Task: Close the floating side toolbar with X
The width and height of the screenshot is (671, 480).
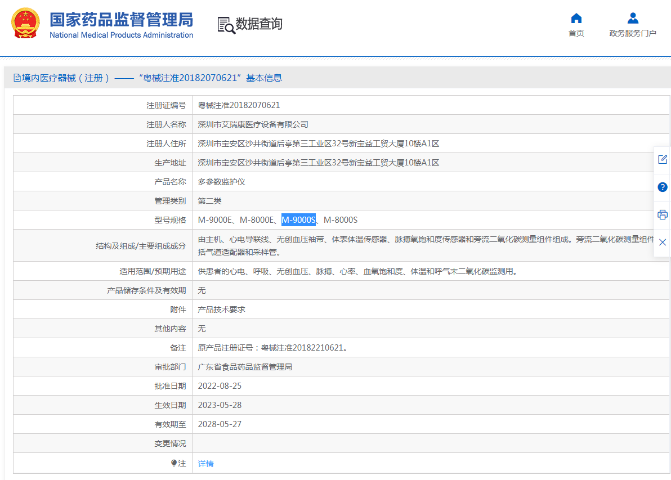Action: [x=663, y=242]
